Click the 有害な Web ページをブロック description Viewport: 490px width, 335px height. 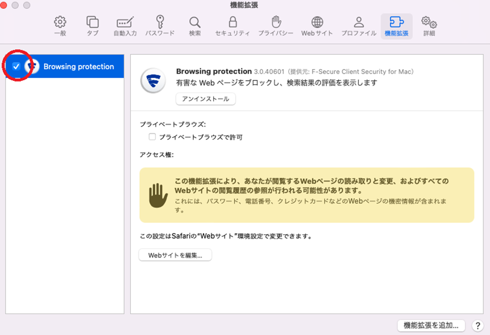tap(277, 83)
